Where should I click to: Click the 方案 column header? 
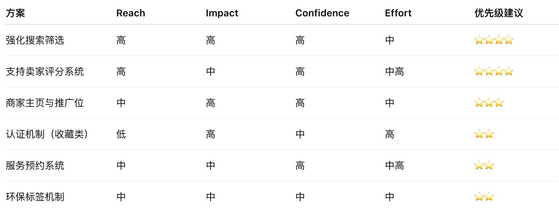coord(15,13)
